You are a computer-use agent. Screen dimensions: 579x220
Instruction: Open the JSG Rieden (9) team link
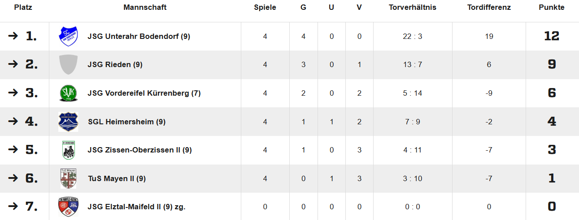pyautogui.click(x=115, y=64)
